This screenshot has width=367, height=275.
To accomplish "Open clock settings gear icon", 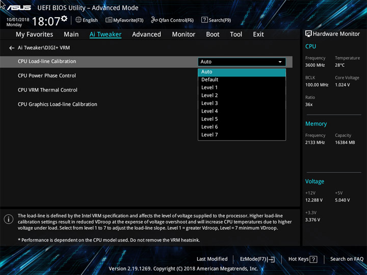I will coord(64,18).
